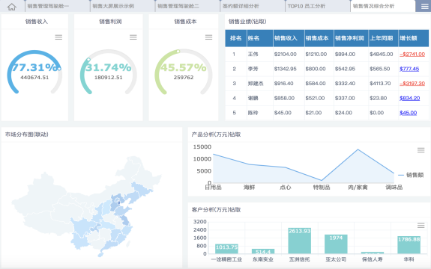Open growth link $777.45
The height and width of the screenshot is (269, 431).
tap(409, 69)
